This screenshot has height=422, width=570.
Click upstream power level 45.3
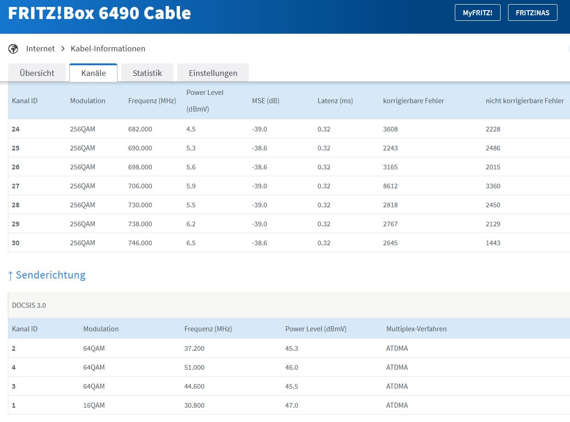pyautogui.click(x=292, y=348)
